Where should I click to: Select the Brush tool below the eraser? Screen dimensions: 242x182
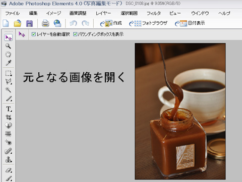[9, 178]
